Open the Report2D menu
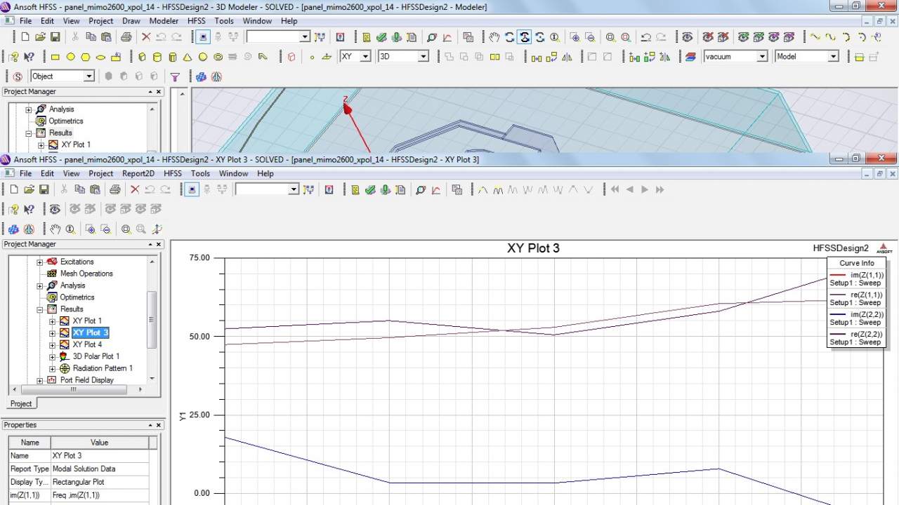This screenshot has width=899, height=505. click(138, 173)
